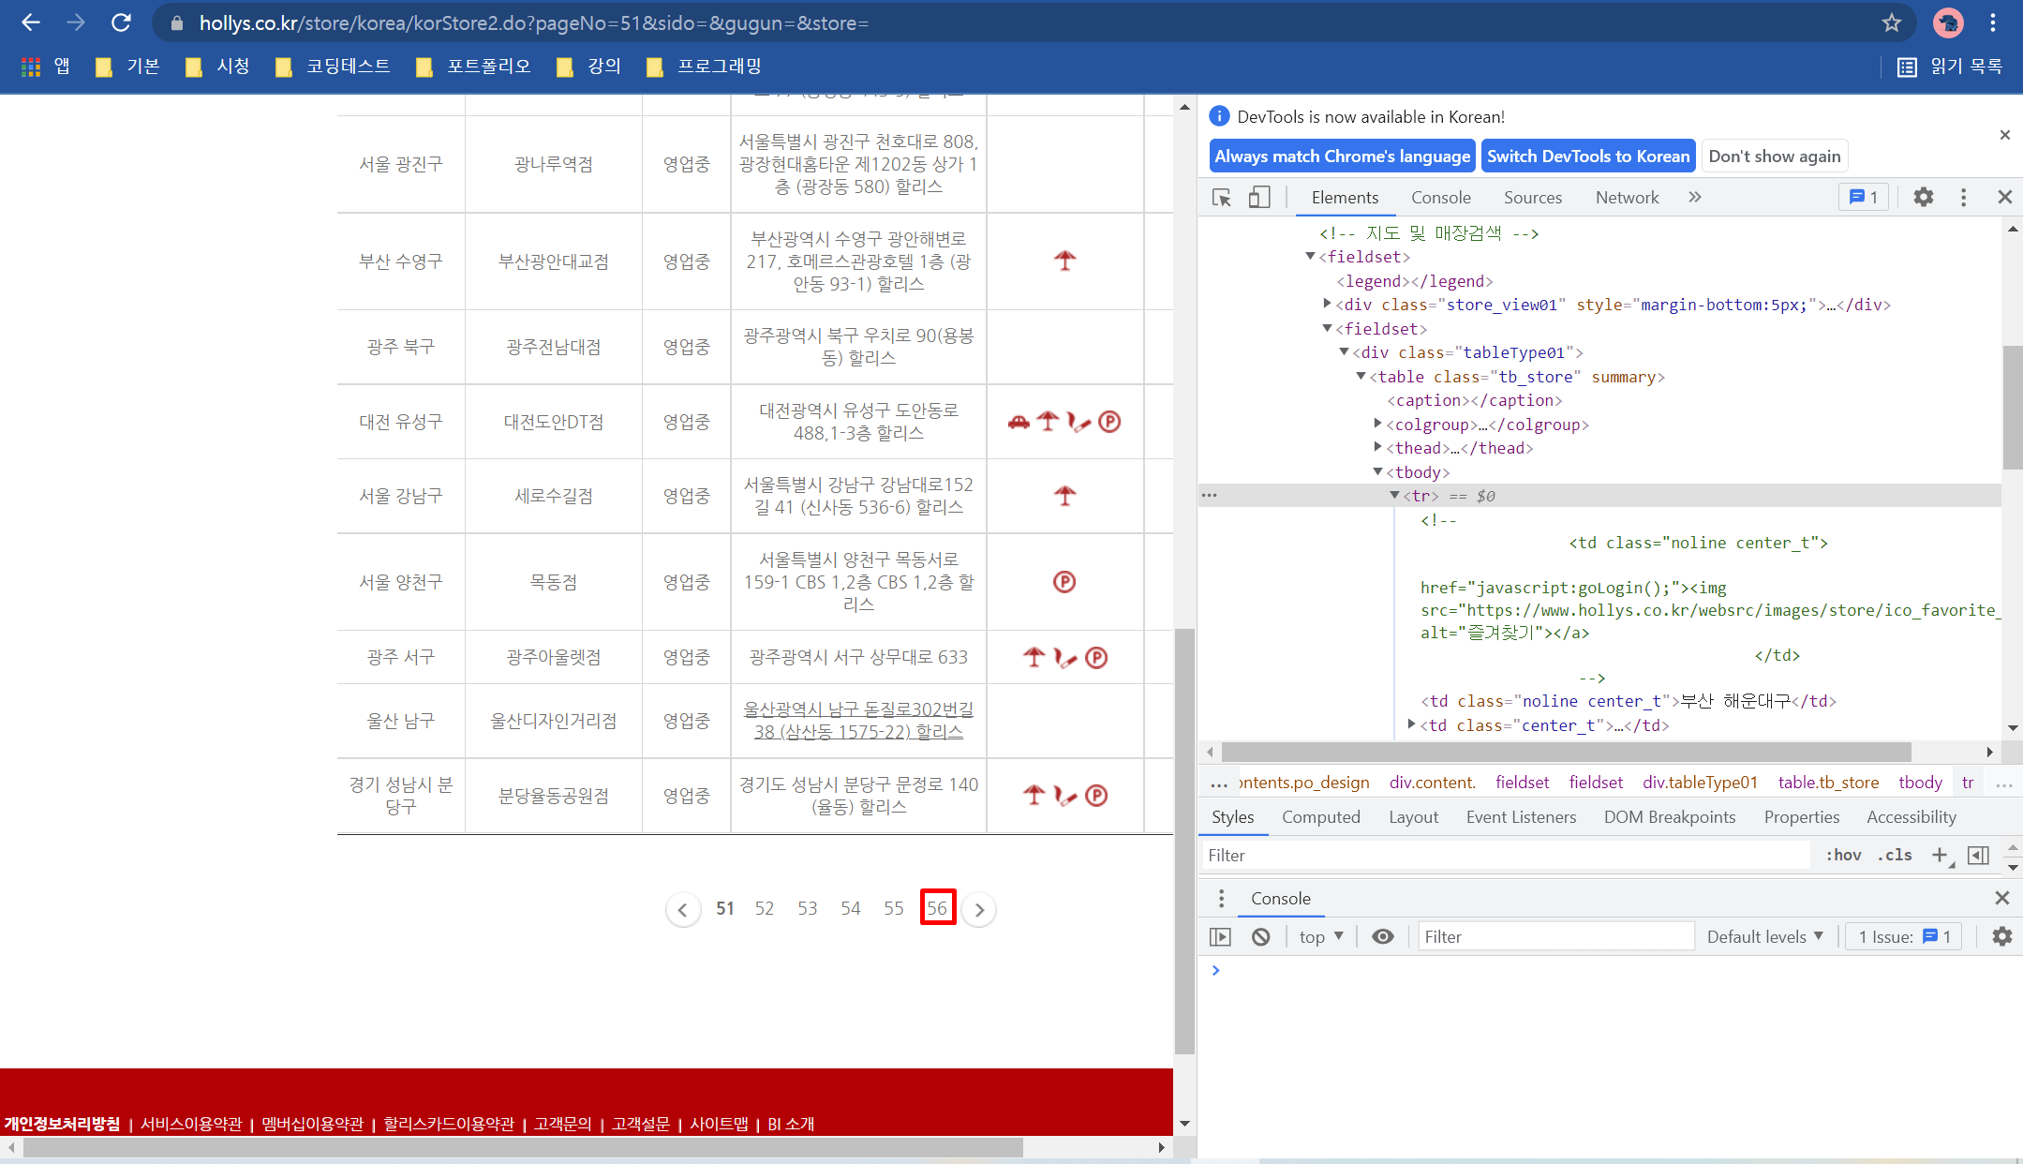Go to page 56 in pagination
This screenshot has height=1164, width=2023.
pyautogui.click(x=937, y=907)
